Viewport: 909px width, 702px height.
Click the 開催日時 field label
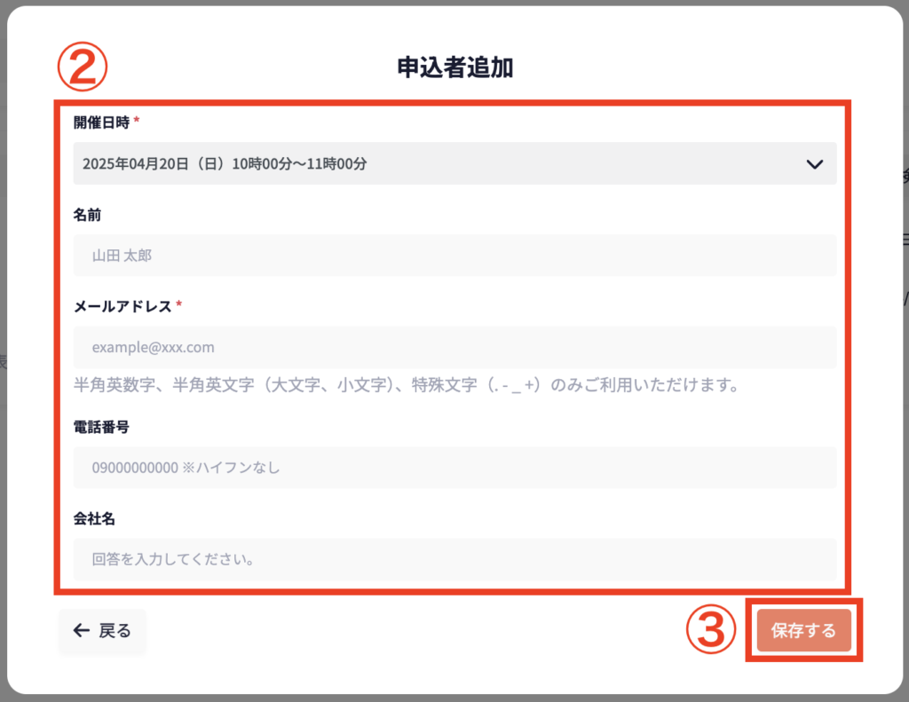coord(101,123)
